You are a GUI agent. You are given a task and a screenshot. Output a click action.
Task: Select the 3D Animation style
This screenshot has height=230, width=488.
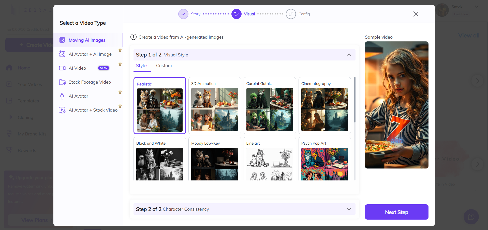tap(214, 105)
